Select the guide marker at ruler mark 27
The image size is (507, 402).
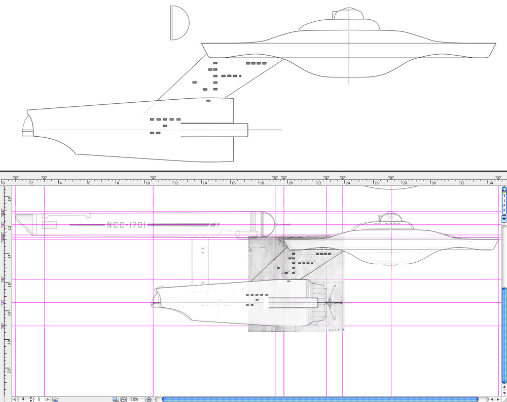coord(391,178)
